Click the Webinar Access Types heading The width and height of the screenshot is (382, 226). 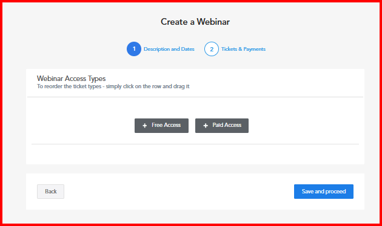click(x=71, y=79)
